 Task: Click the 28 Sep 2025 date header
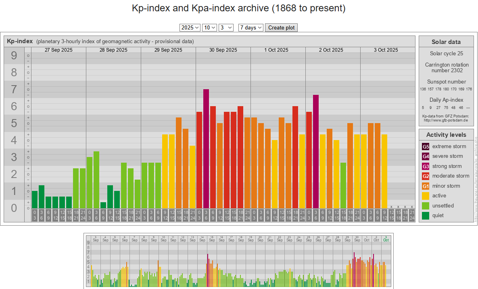point(113,50)
